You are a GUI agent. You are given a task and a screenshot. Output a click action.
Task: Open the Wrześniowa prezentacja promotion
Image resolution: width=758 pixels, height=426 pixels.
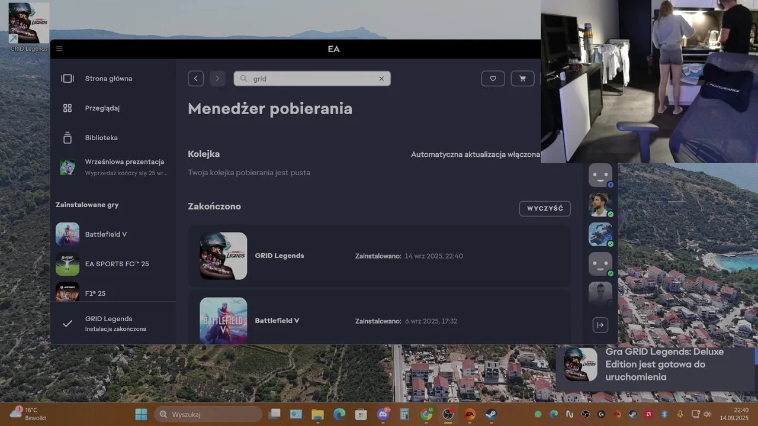point(113,167)
